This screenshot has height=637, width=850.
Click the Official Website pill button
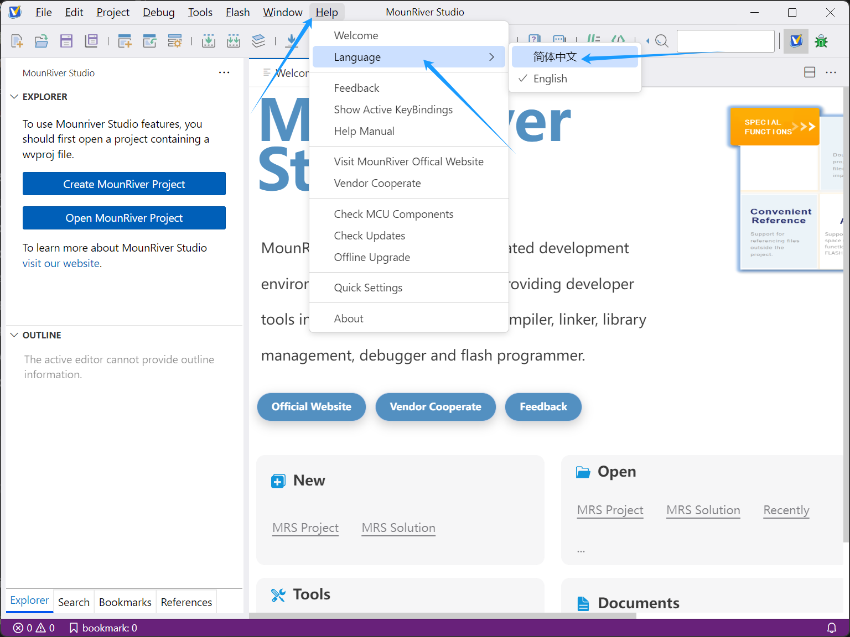[312, 407]
